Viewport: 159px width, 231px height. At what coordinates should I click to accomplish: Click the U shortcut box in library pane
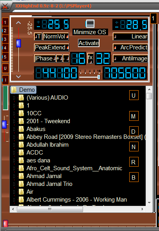[134, 95]
